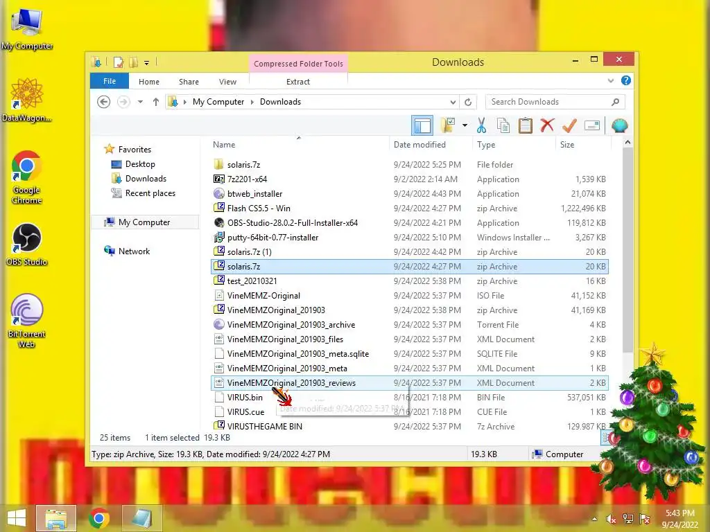
Task: Go up one folder level
Action: [156, 102]
